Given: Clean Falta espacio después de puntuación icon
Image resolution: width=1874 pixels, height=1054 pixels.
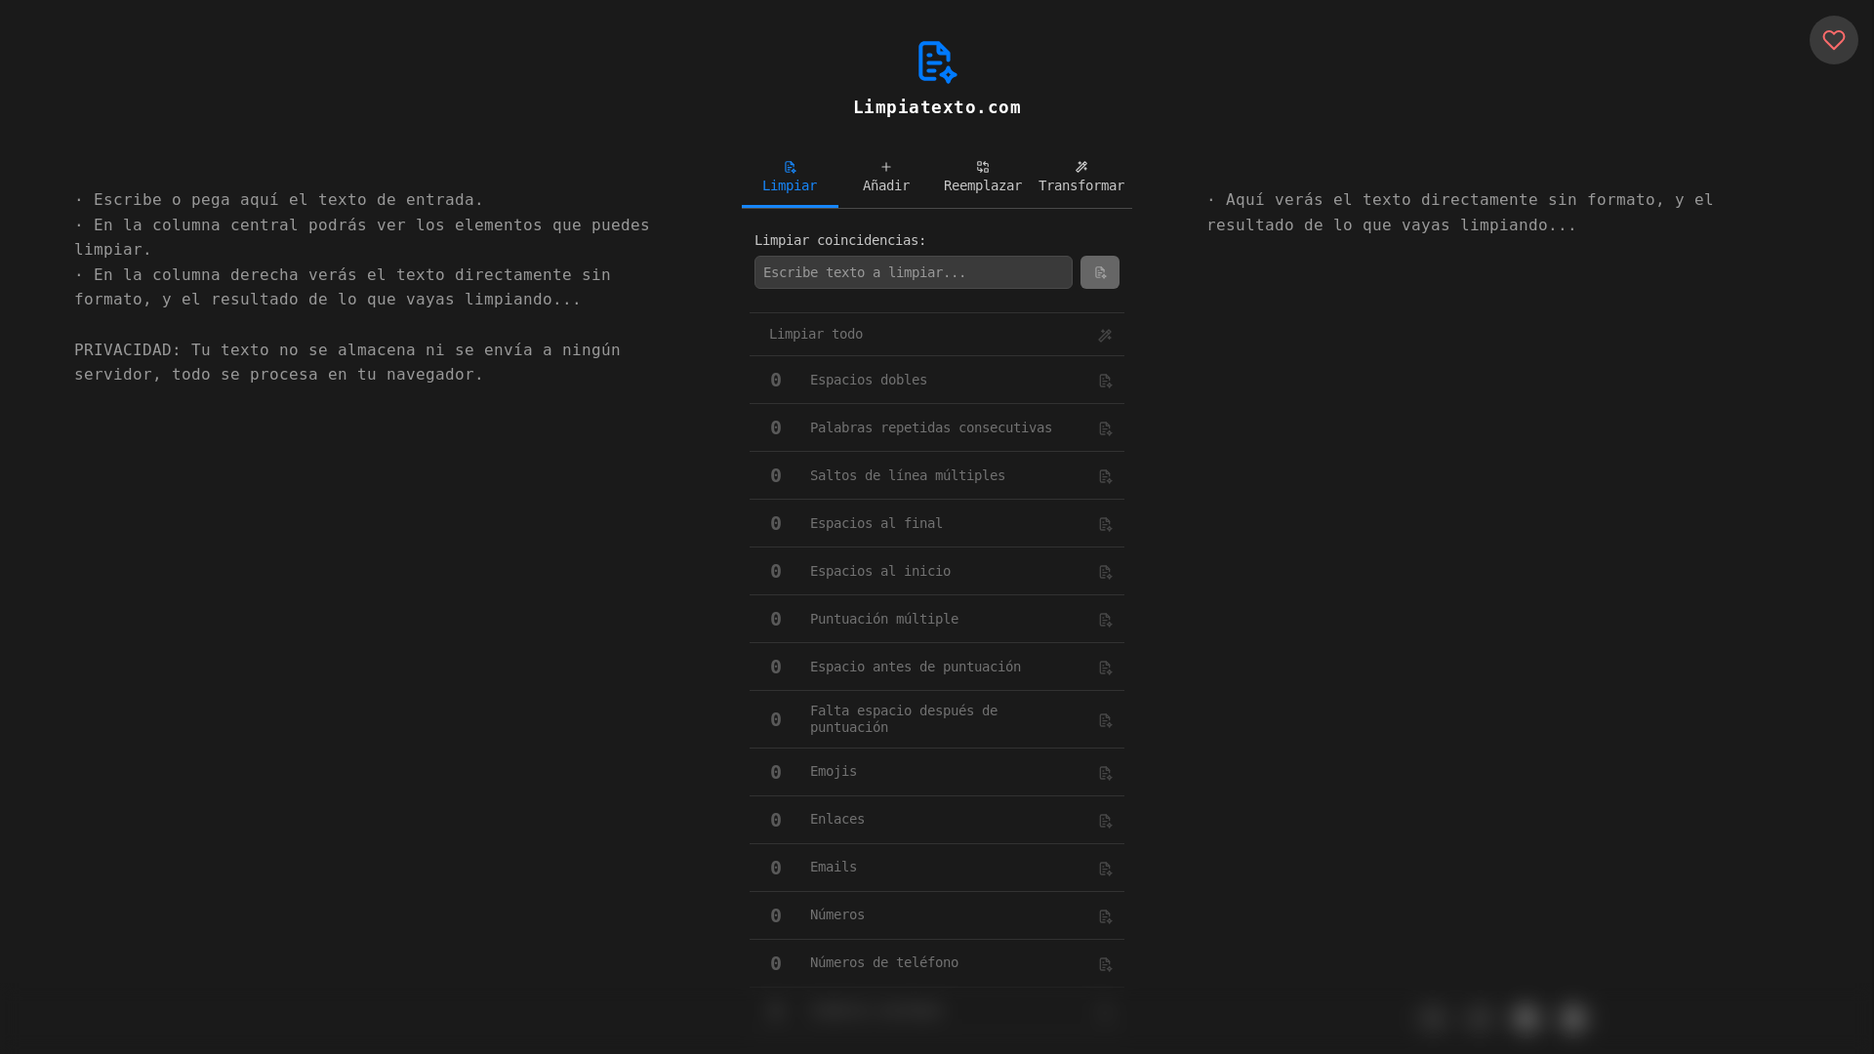Looking at the screenshot, I should 1105,720.
